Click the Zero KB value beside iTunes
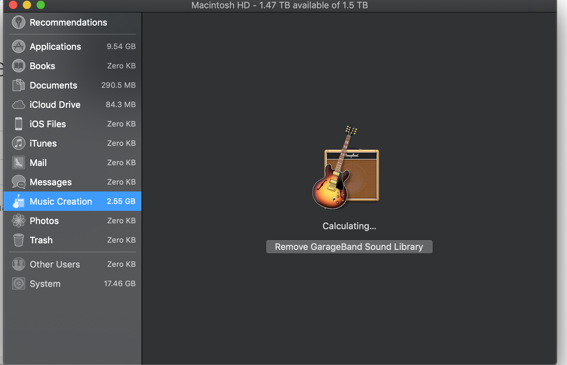This screenshot has height=365, width=567. tap(121, 143)
